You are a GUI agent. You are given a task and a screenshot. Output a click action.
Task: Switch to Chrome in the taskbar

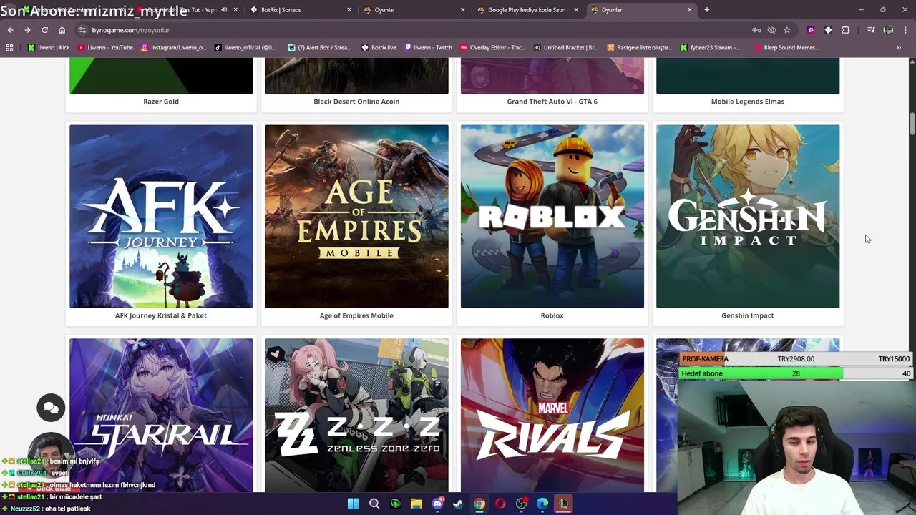[479, 504]
